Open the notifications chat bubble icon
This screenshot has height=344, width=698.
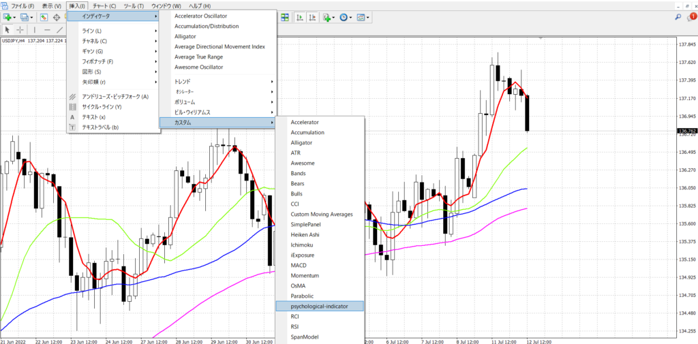click(691, 17)
